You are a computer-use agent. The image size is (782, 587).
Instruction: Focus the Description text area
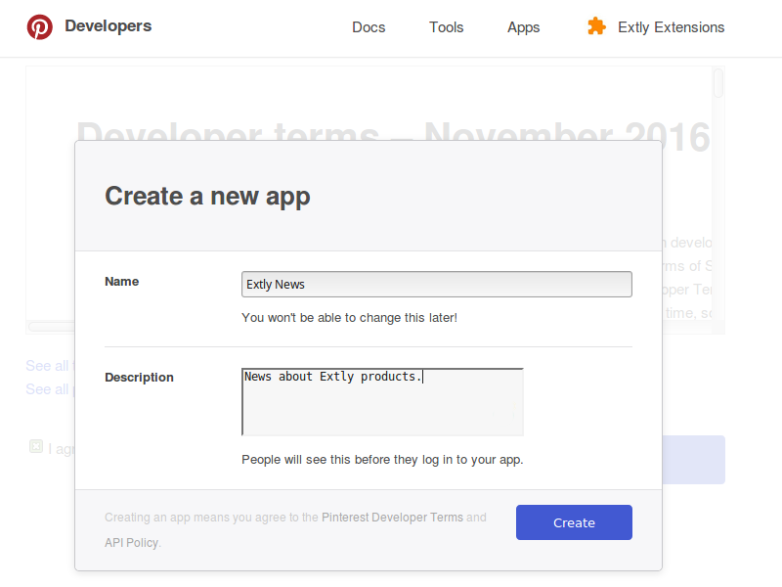(382, 402)
